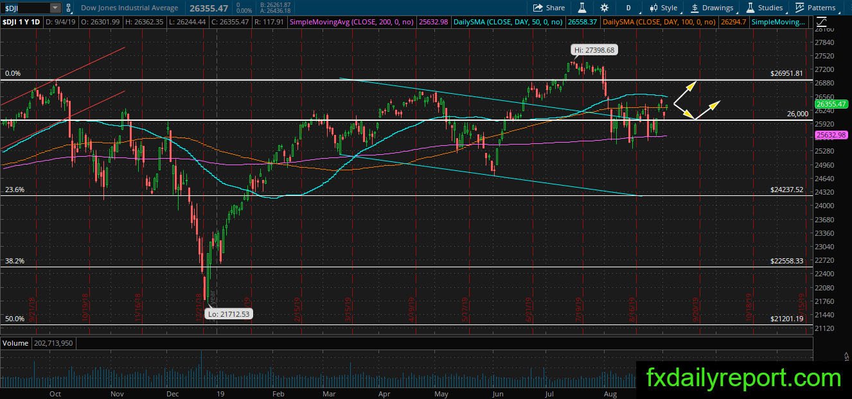This screenshot has width=852, height=399.
Task: Open the Patterns menu
Action: [816, 8]
